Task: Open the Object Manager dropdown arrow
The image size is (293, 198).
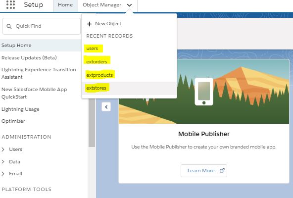Action: (129, 5)
